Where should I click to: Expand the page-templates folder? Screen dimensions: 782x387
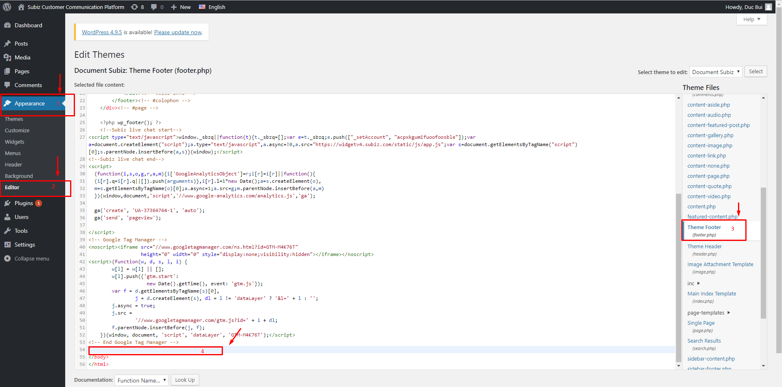(729, 313)
